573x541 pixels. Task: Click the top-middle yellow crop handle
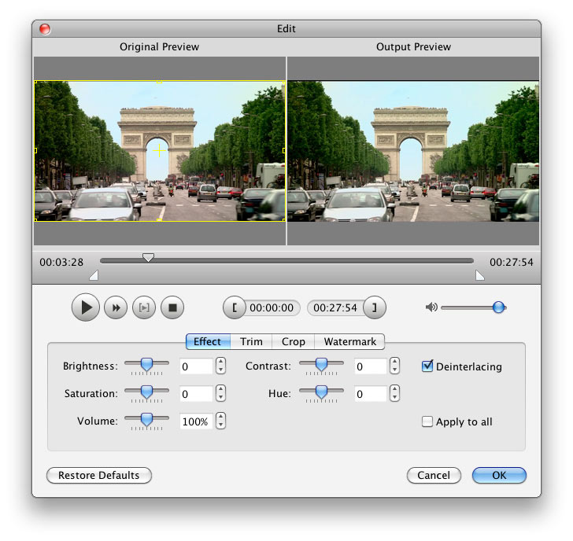pos(159,82)
